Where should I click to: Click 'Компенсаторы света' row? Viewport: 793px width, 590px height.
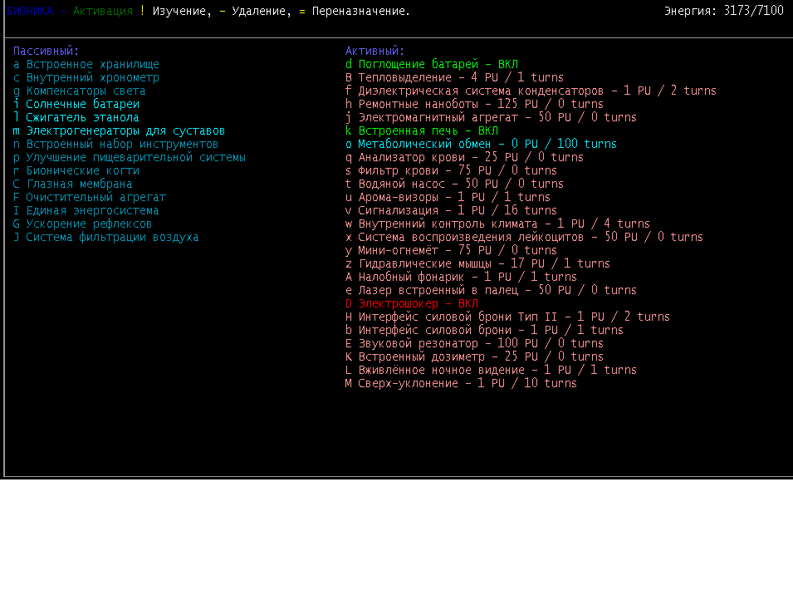pos(80,91)
